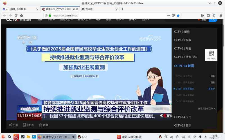
Task: Click the CCTV-13 live video player
Action: (x=89, y=74)
